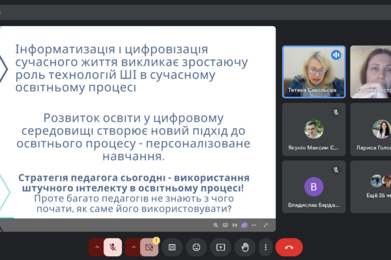The image size is (391, 260).
Task: Select the Лариса Голо participant tile
Action: click(x=371, y=129)
